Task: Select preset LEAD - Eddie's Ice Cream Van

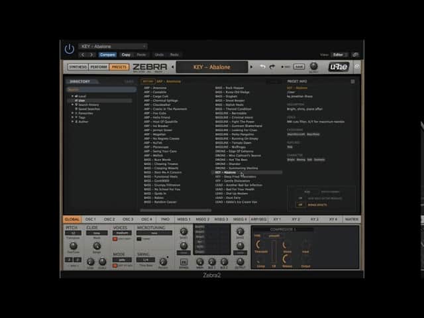Action: pos(236,202)
